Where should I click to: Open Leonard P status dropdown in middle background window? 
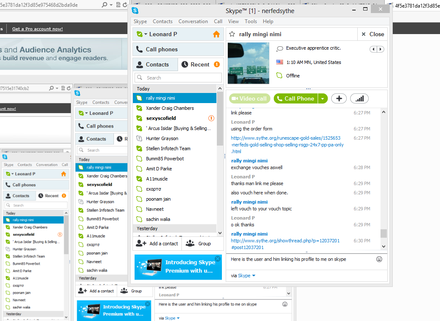coord(86,113)
